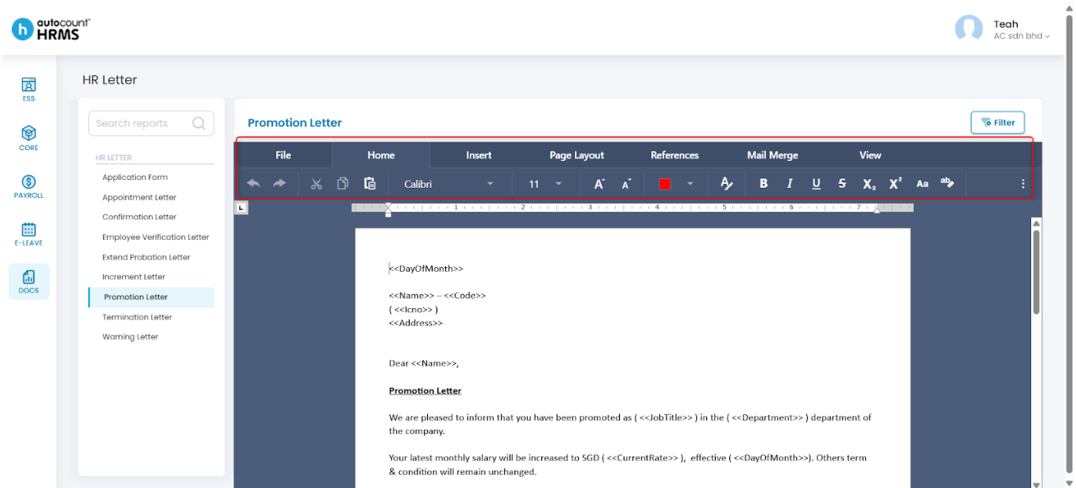This screenshot has width=1076, height=488.
Task: Open E-LEAVE module in the sidebar
Action: coord(28,233)
